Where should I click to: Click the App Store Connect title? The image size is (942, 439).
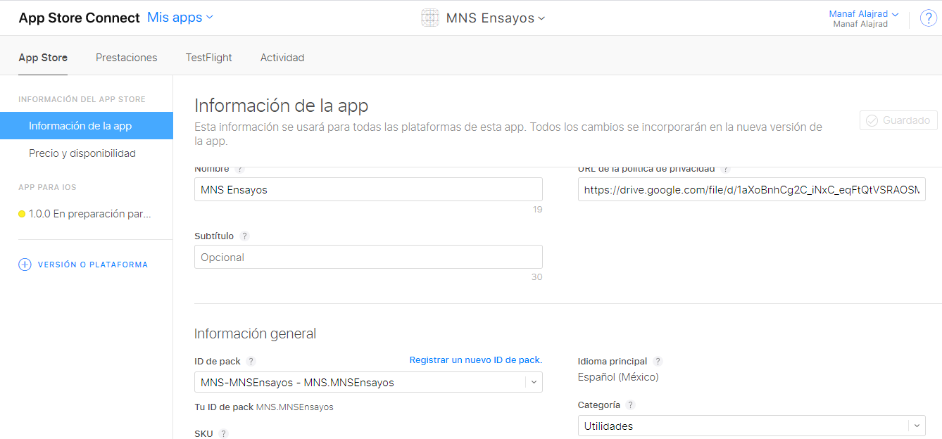tap(79, 18)
